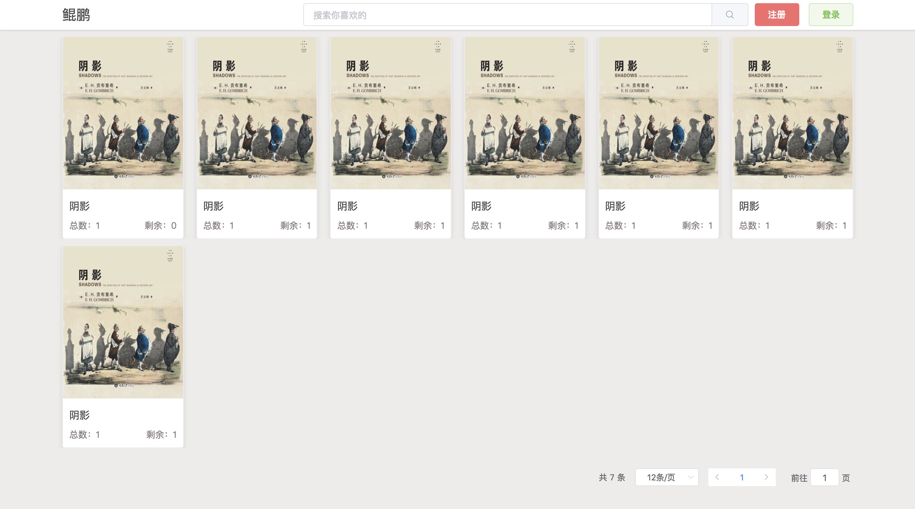This screenshot has height=509, width=915.
Task: Open the sixth book cover in top row
Action: 793,113
